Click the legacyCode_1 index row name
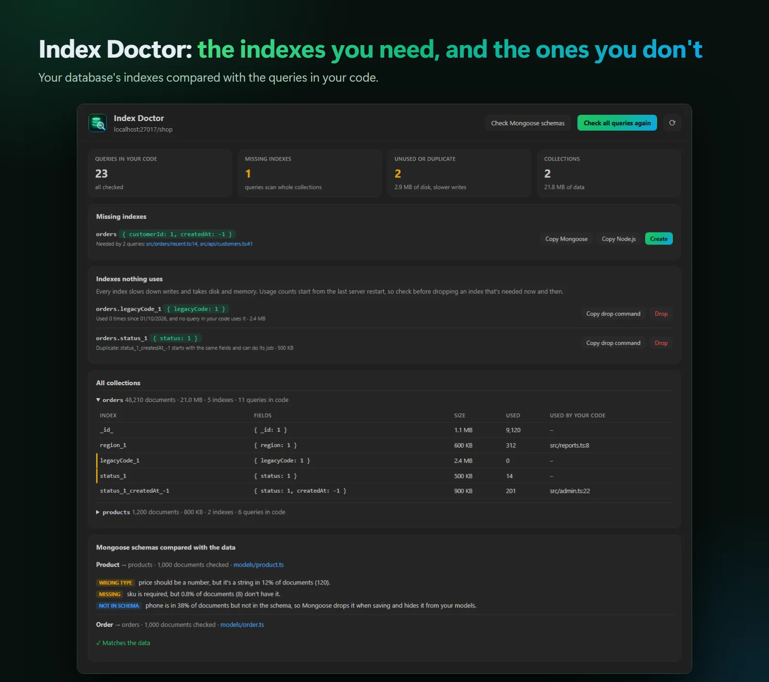Image resolution: width=769 pixels, height=682 pixels. (120, 461)
